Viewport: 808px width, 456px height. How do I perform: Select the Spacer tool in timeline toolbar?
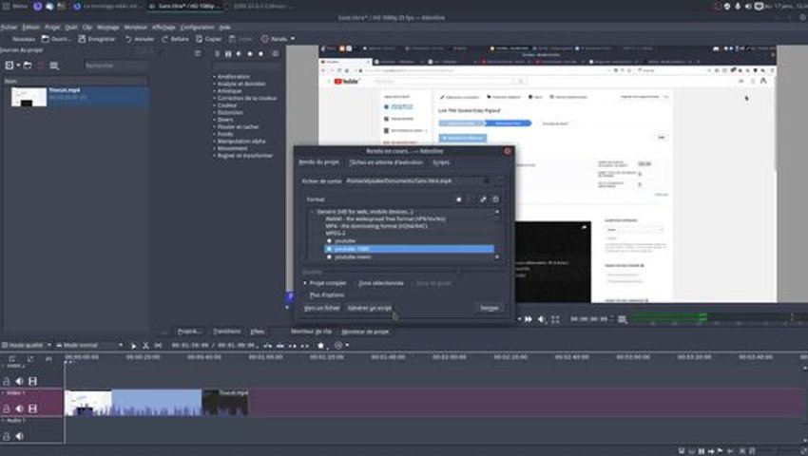tap(158, 346)
